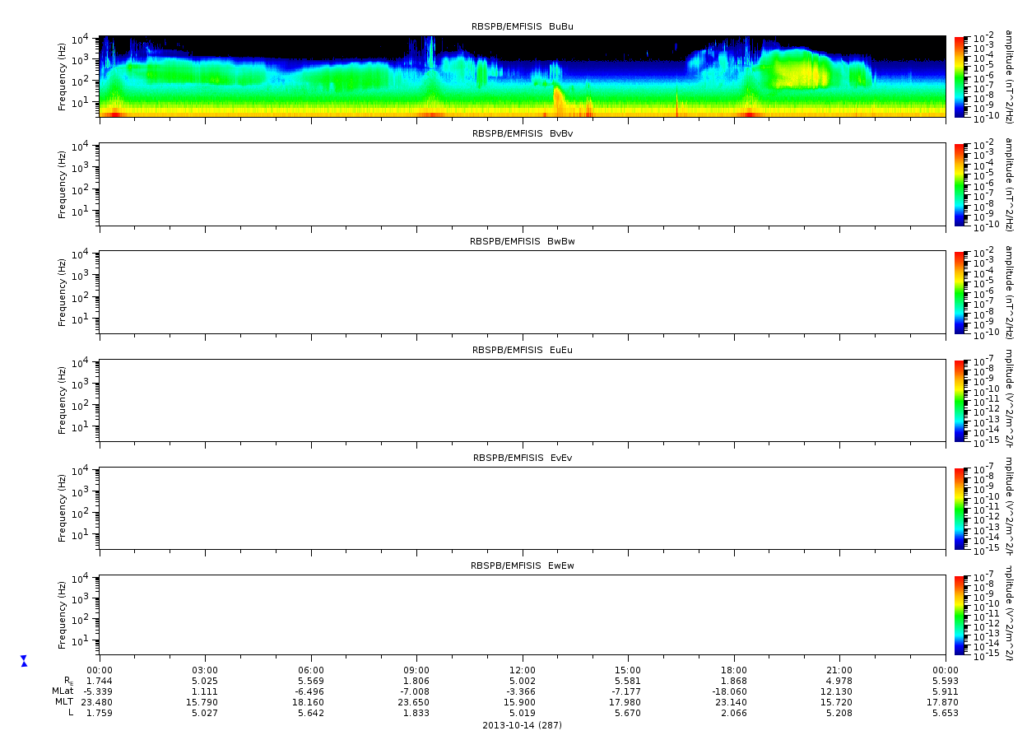Screen dimensions: 1027x740
Task: Select the 06:00 time axis label
Action: coord(311,671)
